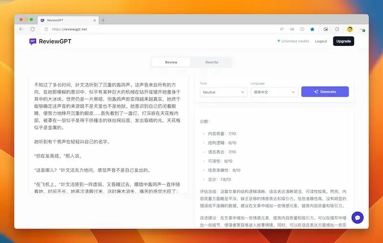Open read aloud icon in address bar
383x243 pixels.
coord(282,29)
